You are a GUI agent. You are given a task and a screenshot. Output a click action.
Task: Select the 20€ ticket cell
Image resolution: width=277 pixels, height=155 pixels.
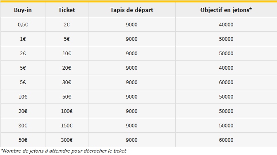coord(67,68)
